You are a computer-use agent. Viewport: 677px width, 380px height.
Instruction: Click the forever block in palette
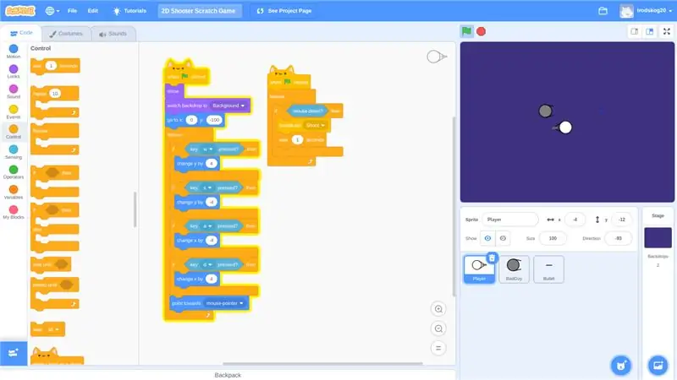tap(55, 138)
